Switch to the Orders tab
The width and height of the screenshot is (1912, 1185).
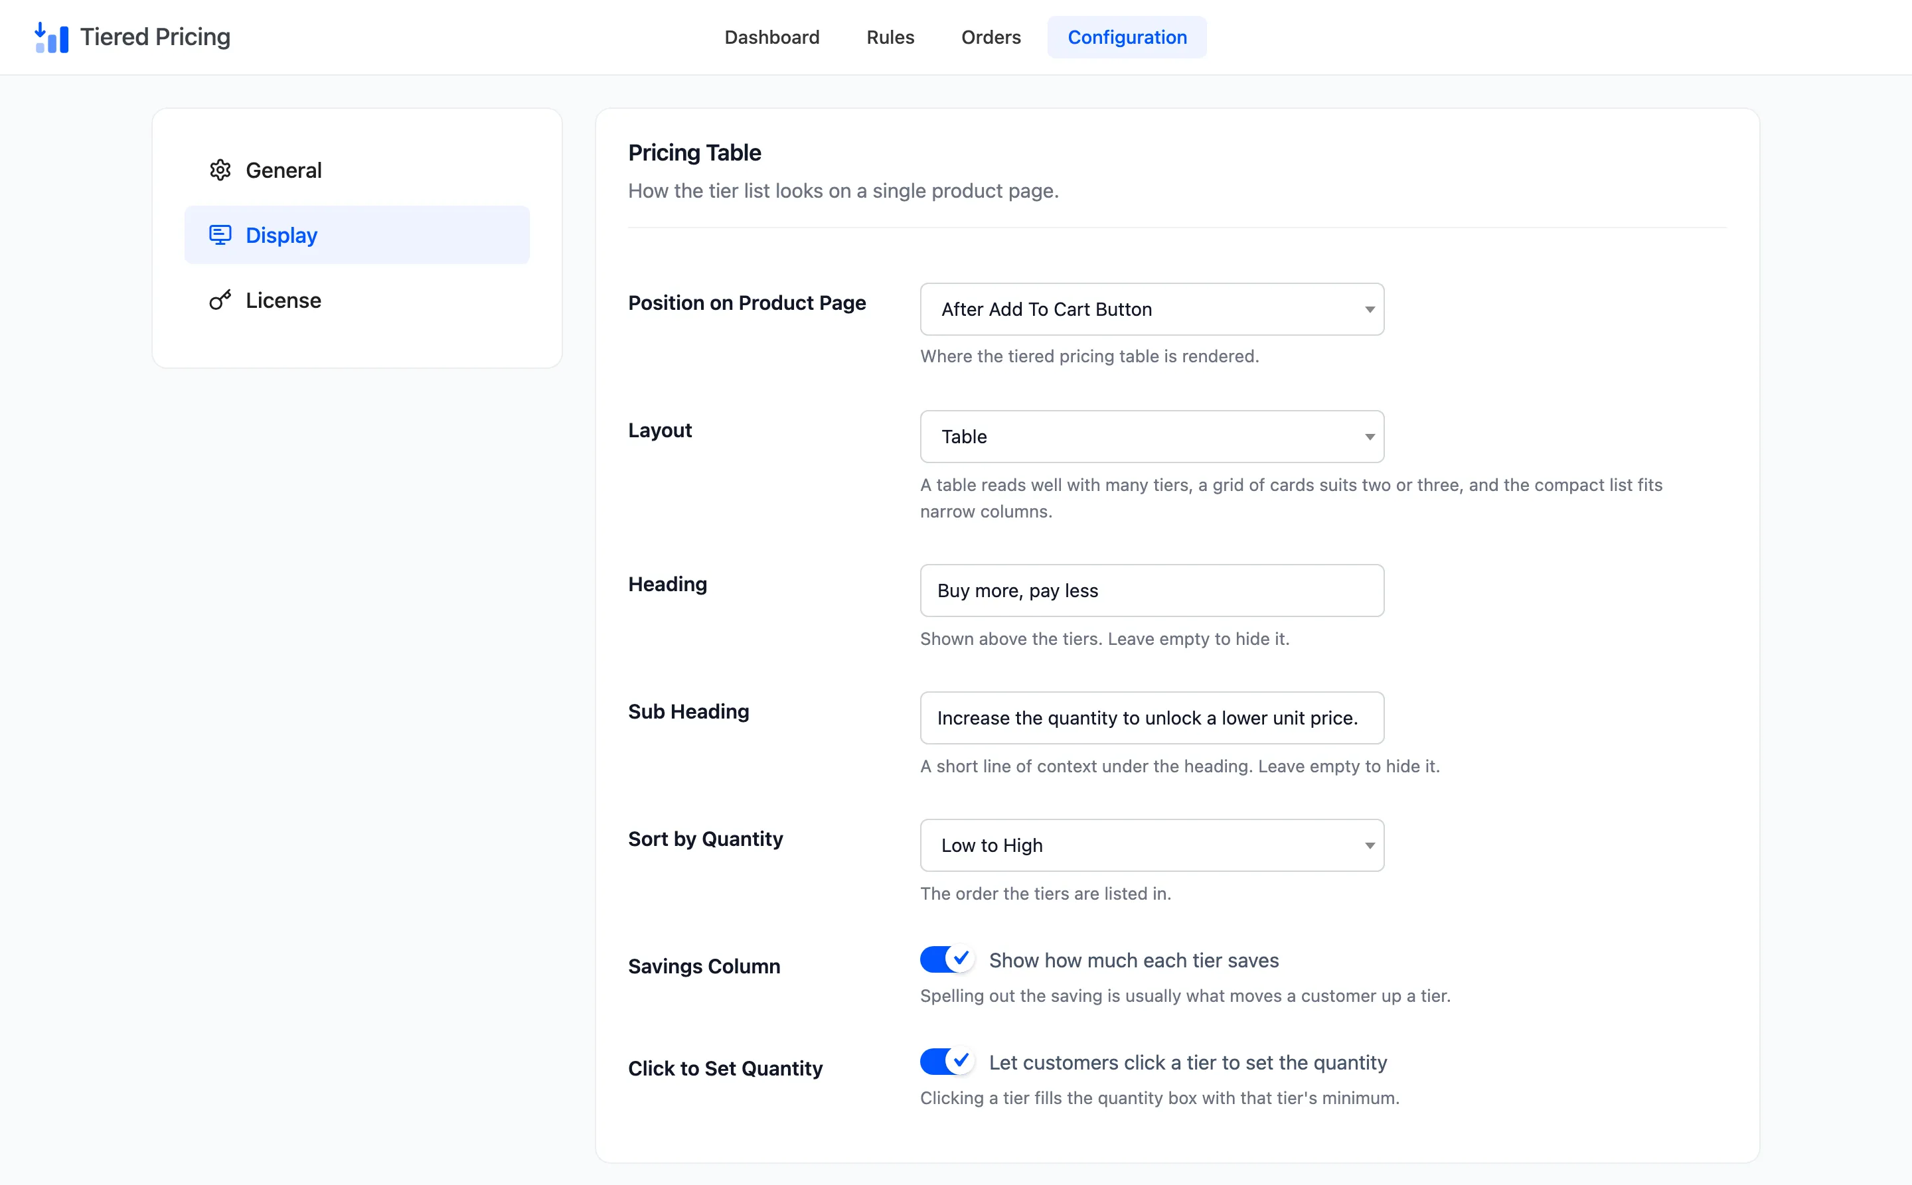tap(991, 37)
